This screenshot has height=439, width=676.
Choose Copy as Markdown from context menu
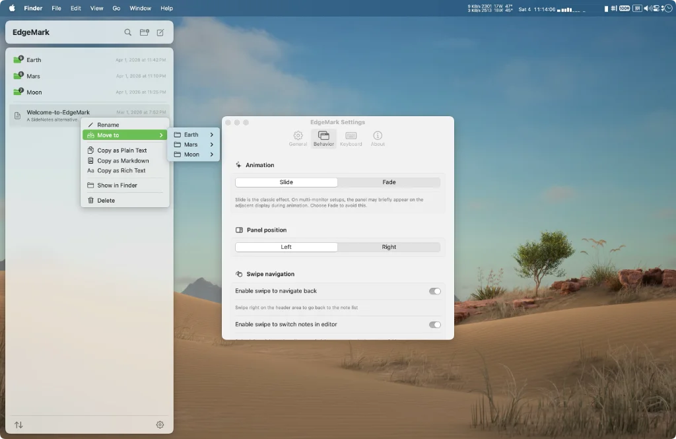tap(123, 160)
